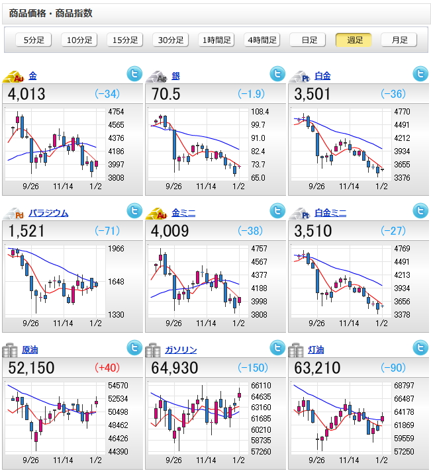Click the gold bar Au icon
This screenshot has width=431, height=475.
point(14,77)
